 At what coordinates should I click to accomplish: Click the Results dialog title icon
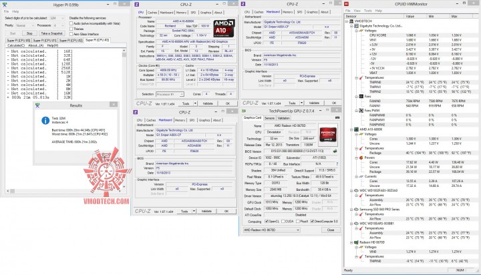(37, 105)
